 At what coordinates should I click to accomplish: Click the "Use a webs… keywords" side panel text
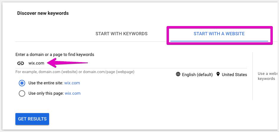coord(268,76)
